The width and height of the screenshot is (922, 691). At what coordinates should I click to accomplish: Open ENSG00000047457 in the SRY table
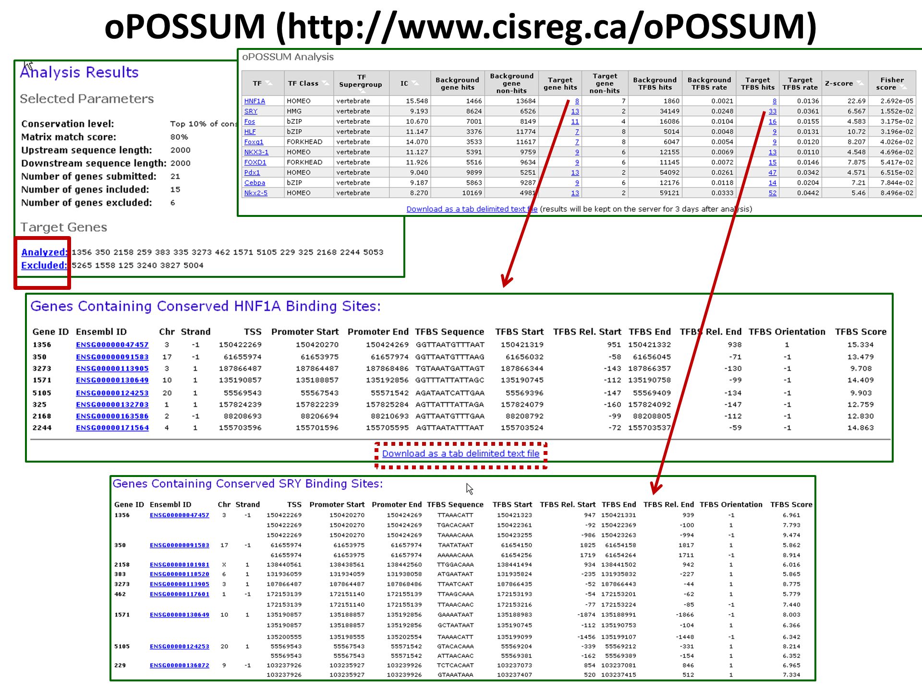point(179,515)
